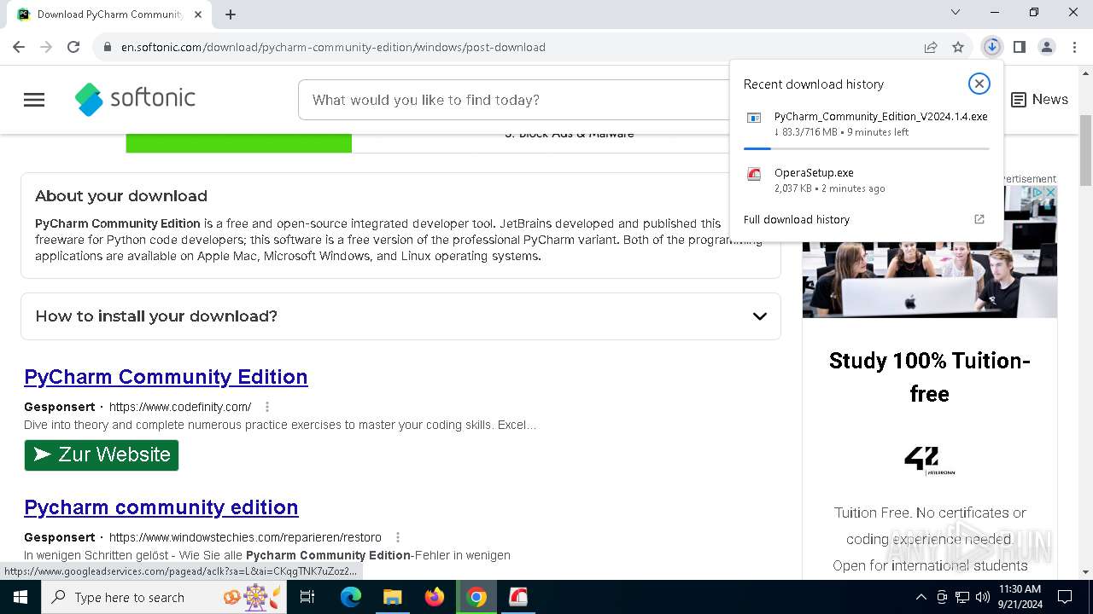Viewport: 1093px width, 614px height.
Task: Open the volume tray icon
Action: 983,597
